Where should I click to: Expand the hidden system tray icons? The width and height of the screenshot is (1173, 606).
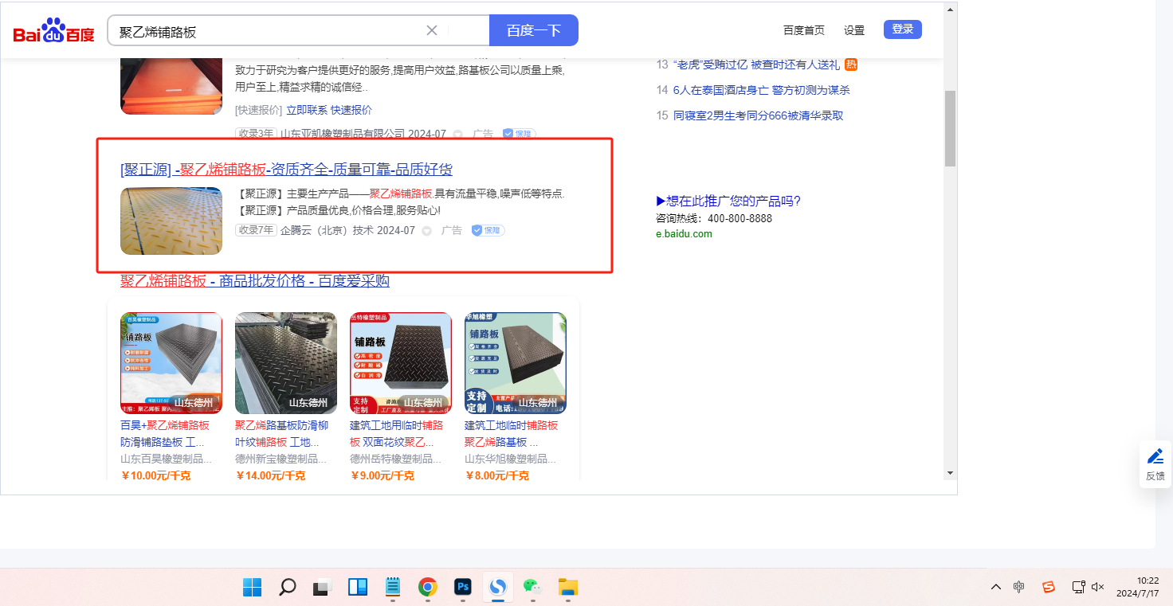point(996,587)
